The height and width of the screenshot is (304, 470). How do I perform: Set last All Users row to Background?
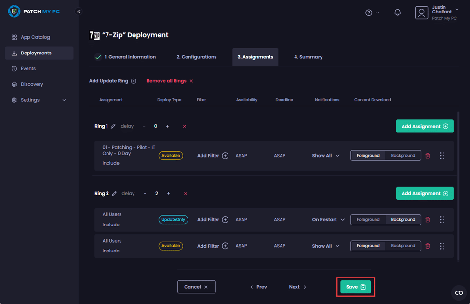[x=403, y=246]
